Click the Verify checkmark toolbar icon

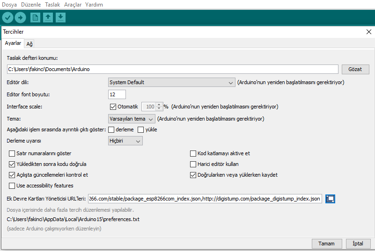8,18
